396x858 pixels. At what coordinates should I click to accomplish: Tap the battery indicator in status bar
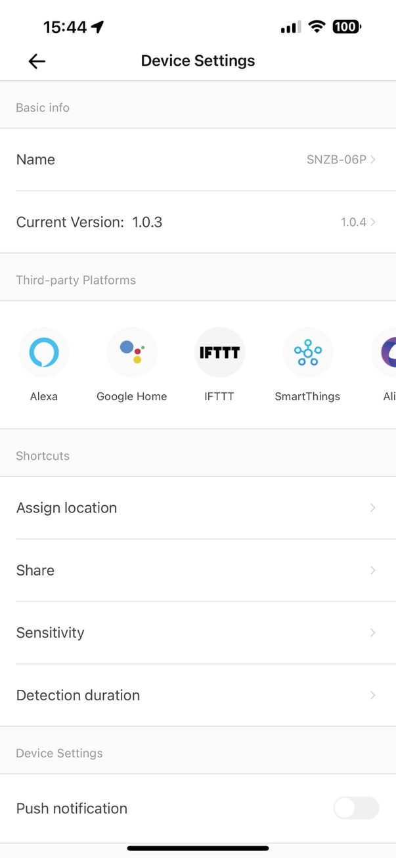coord(347,27)
